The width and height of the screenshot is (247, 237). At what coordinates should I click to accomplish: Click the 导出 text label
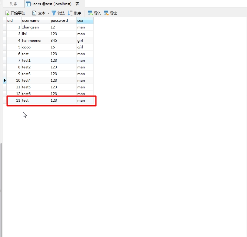pyautogui.click(x=114, y=13)
